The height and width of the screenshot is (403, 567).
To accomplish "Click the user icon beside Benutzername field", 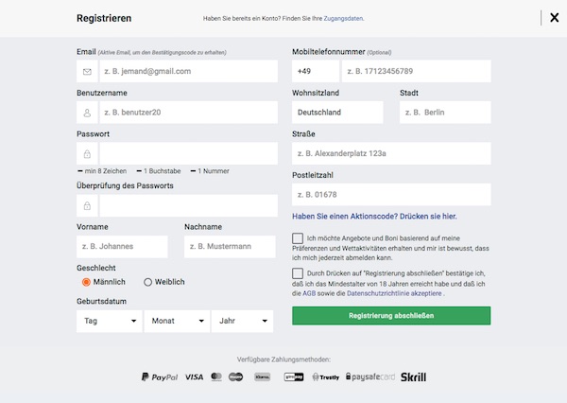I will click(87, 113).
